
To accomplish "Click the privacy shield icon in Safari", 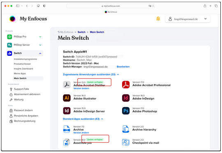I will (44, 6).
